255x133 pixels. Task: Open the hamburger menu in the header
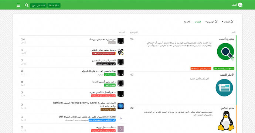(x=18, y=6)
